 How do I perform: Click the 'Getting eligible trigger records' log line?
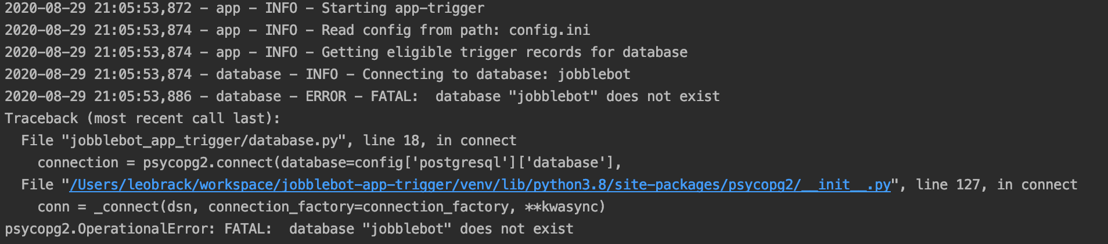point(346,52)
